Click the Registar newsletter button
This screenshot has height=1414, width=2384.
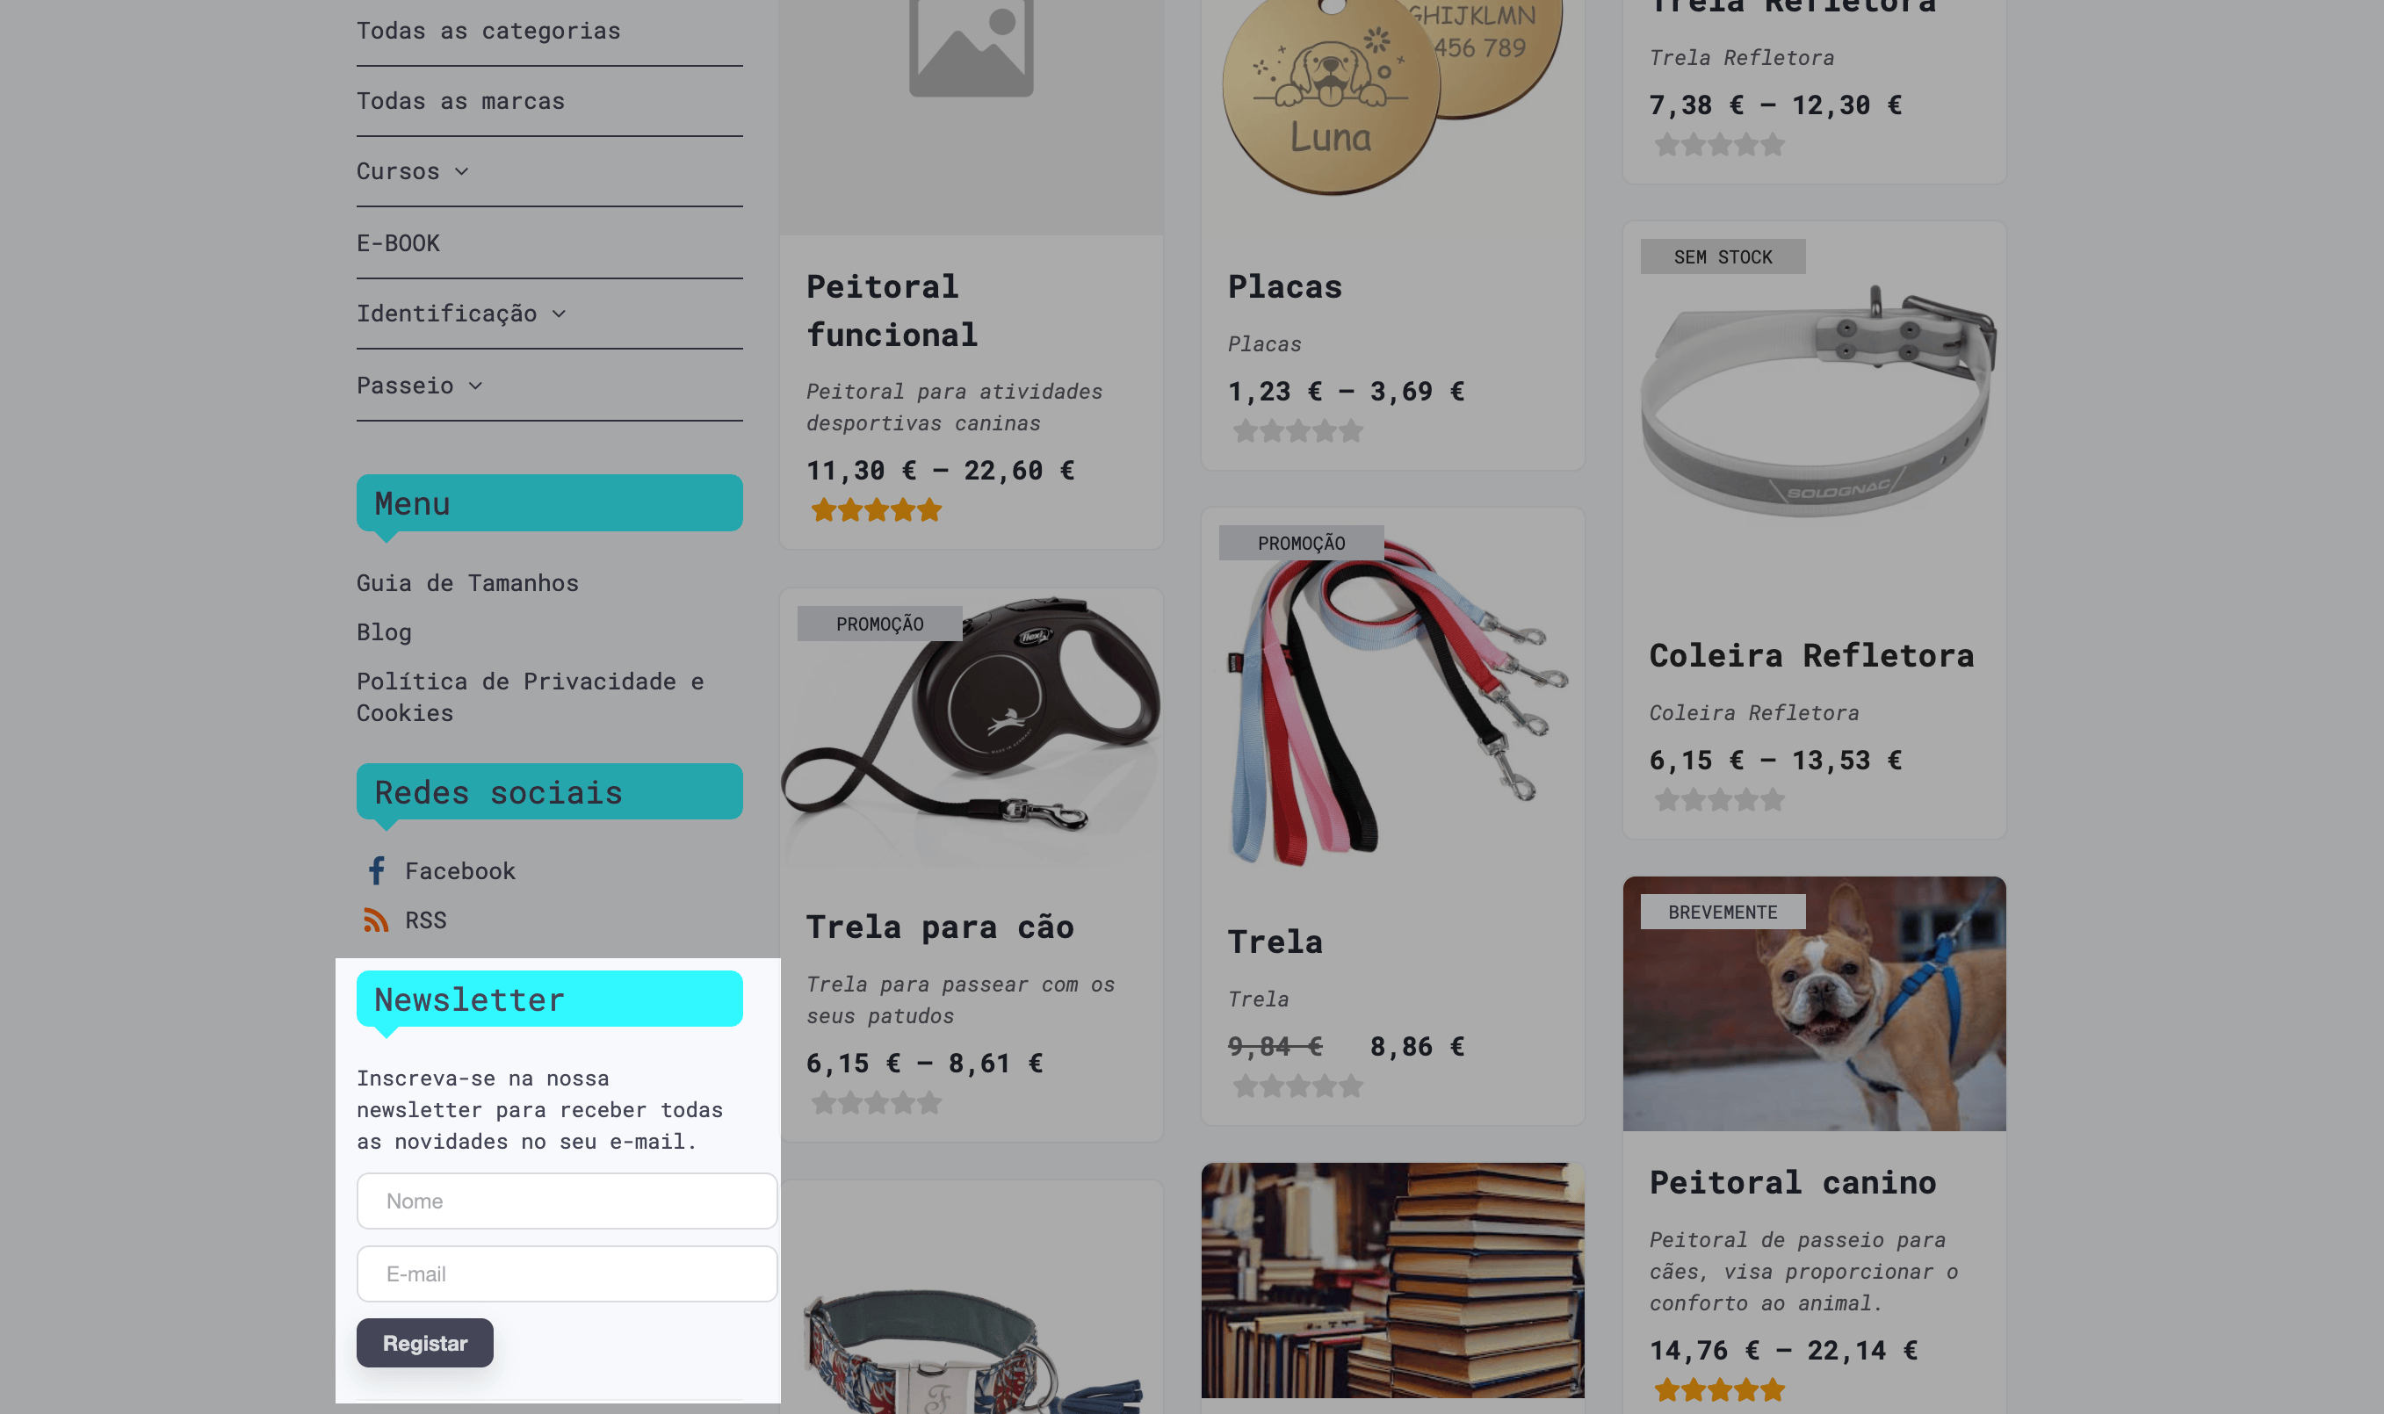click(425, 1343)
